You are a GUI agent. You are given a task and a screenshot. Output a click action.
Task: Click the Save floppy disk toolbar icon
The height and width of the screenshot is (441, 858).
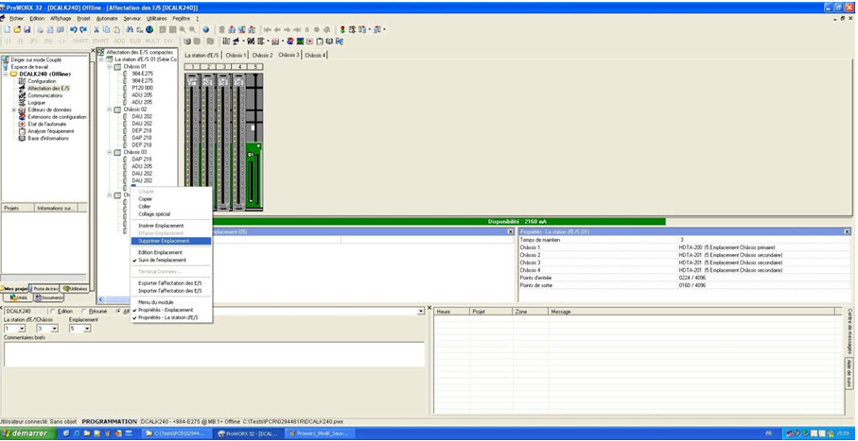[26, 29]
